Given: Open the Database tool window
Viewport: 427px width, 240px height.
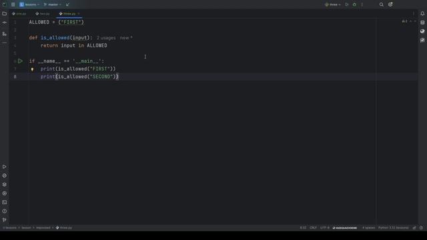Looking at the screenshot, I should click(422, 23).
